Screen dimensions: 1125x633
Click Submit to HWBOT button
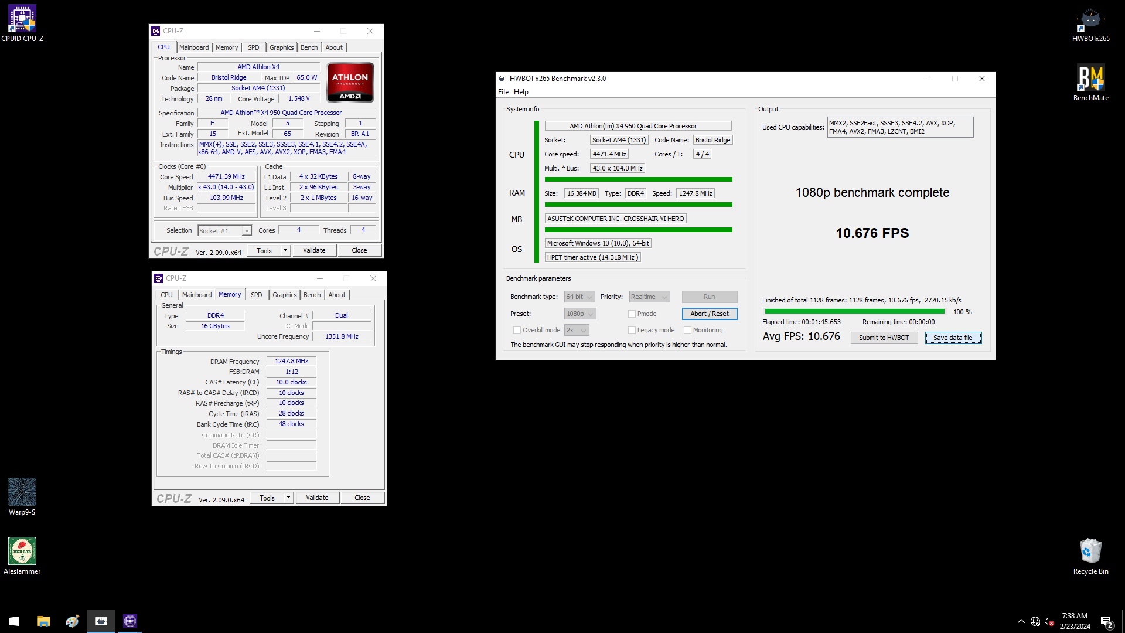click(x=884, y=338)
